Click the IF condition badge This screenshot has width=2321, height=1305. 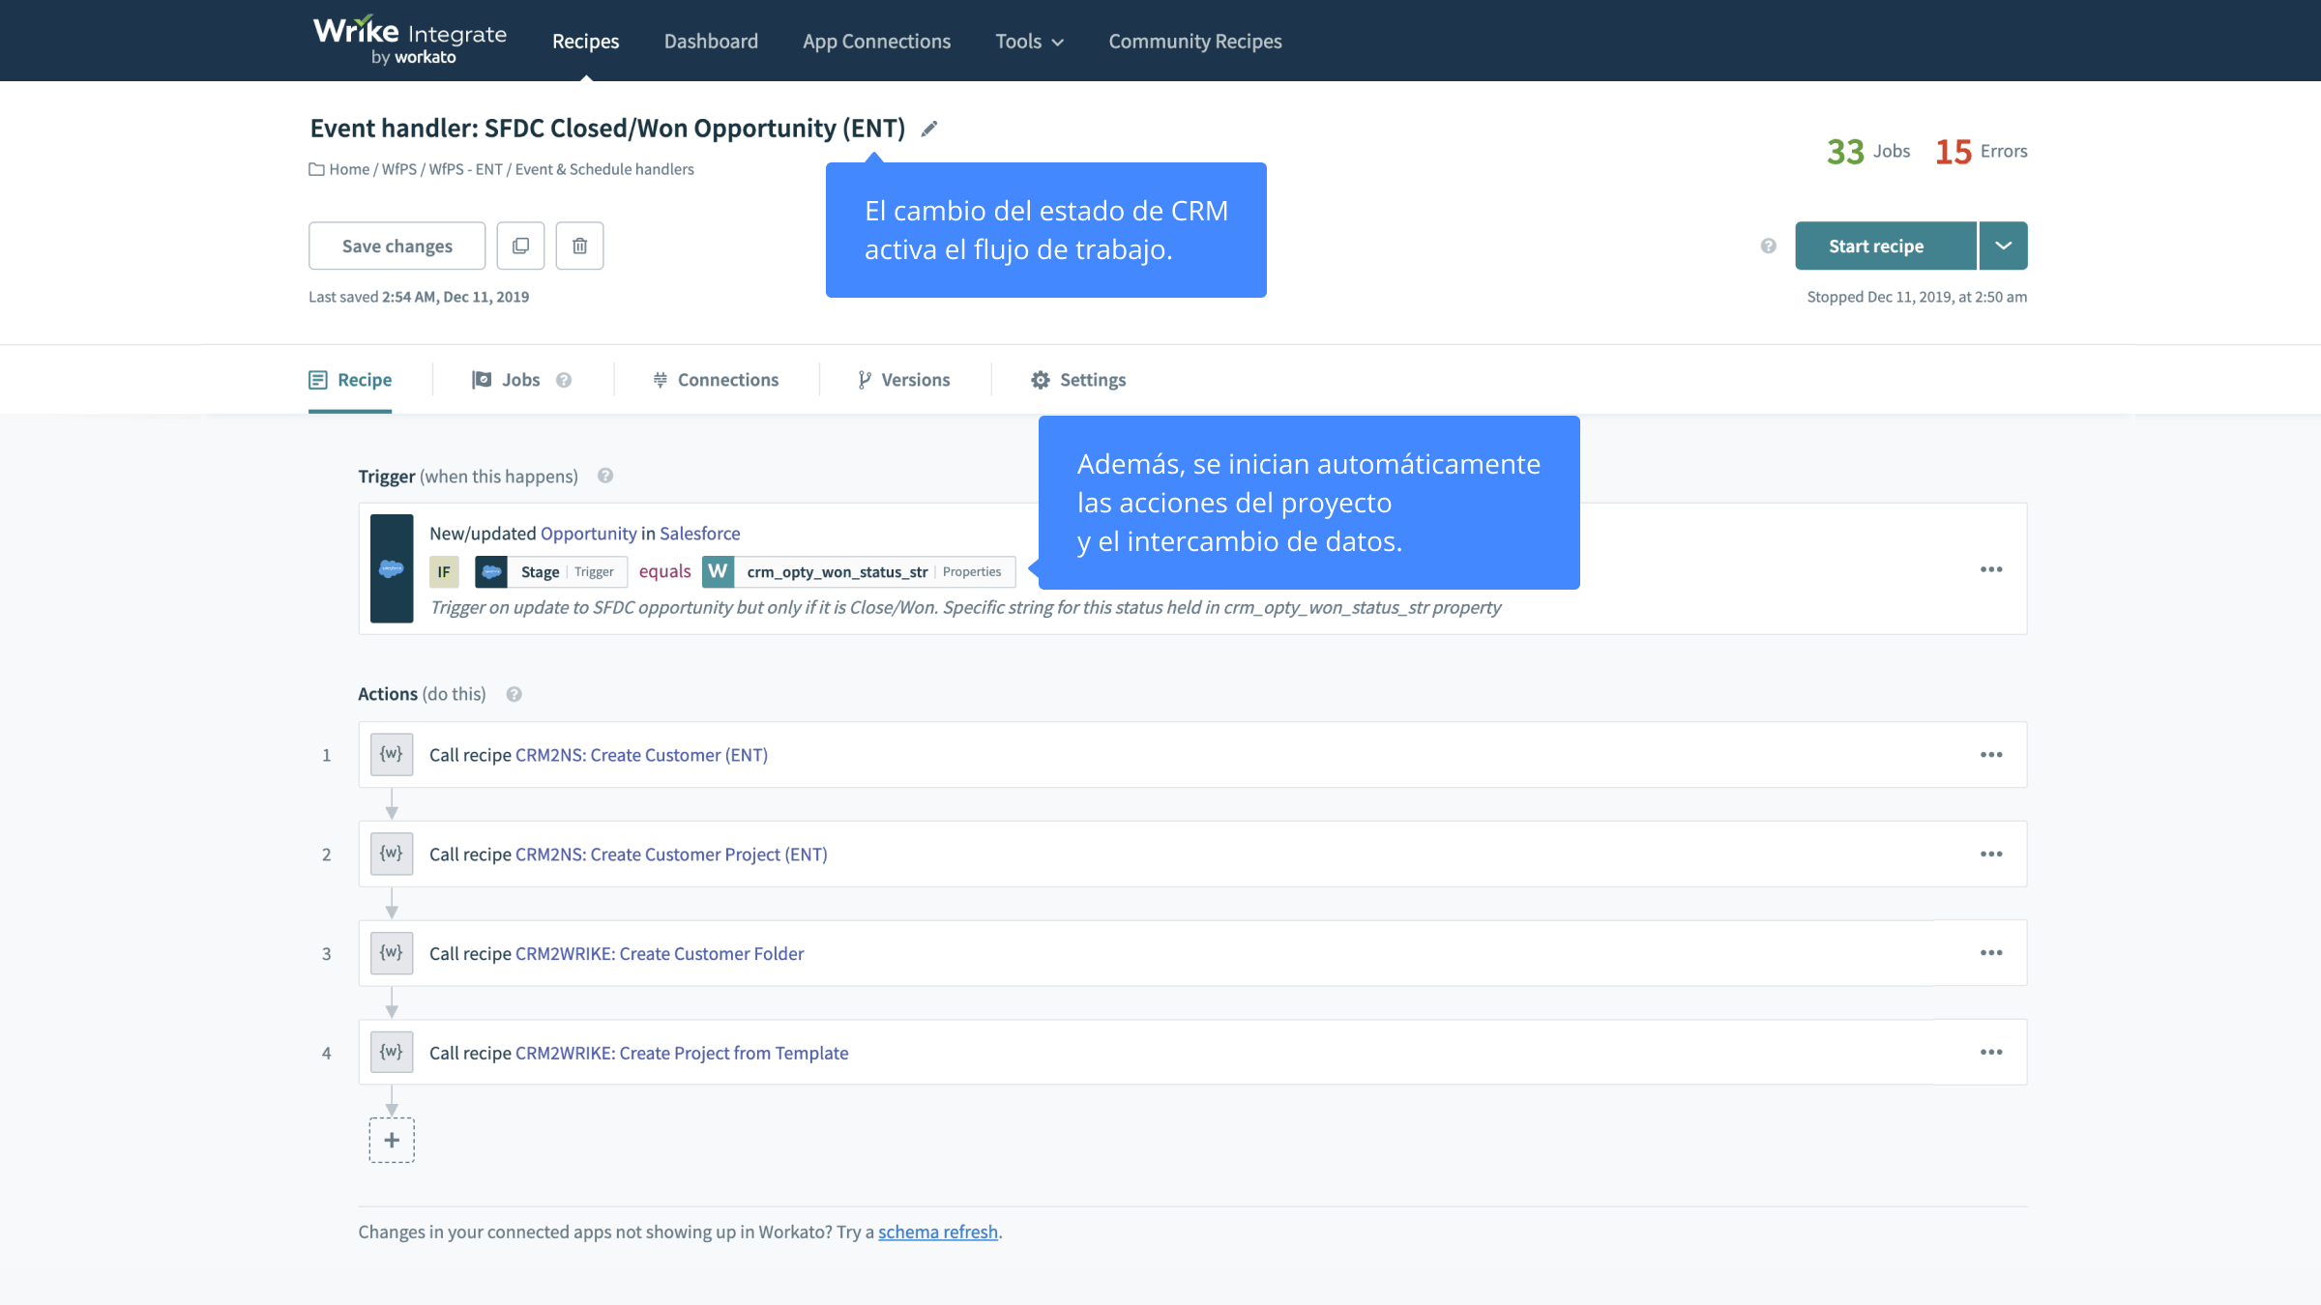pos(444,572)
